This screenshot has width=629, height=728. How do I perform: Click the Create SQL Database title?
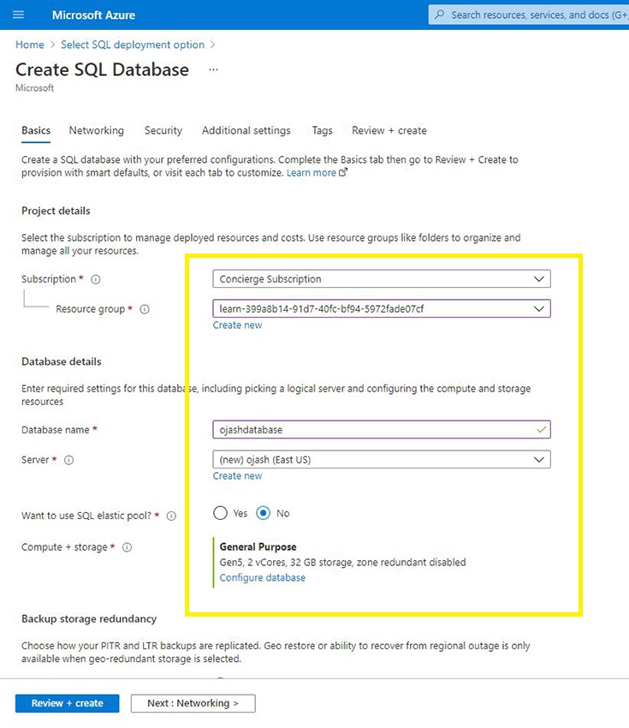pyautogui.click(x=102, y=69)
